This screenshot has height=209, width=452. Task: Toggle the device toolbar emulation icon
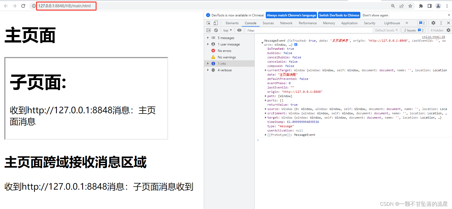[216, 23]
